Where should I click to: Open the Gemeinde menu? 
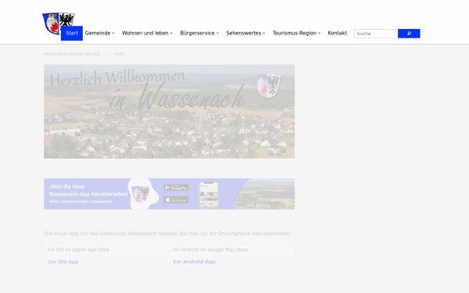point(98,33)
